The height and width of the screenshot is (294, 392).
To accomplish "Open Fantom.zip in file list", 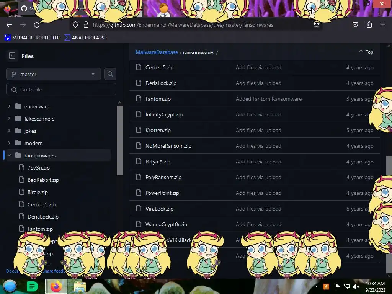I will (158, 99).
